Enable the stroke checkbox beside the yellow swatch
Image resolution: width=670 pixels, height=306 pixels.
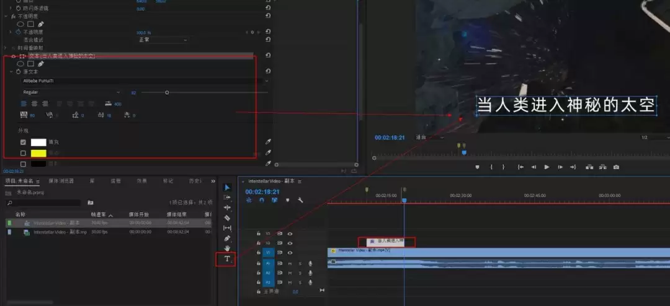tap(23, 153)
